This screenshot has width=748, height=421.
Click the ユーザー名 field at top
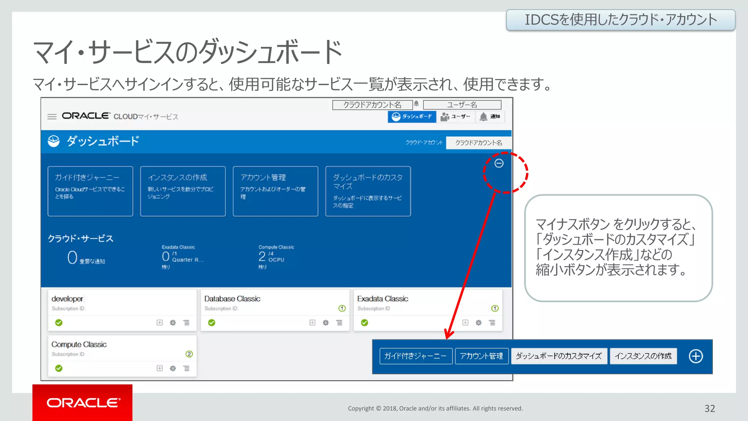462,105
